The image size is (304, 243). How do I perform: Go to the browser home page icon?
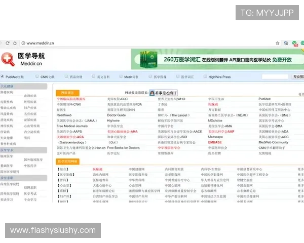pyautogui.click(x=15, y=43)
